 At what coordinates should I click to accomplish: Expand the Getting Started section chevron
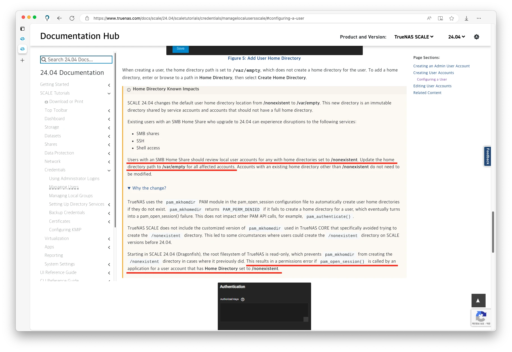pyautogui.click(x=109, y=85)
